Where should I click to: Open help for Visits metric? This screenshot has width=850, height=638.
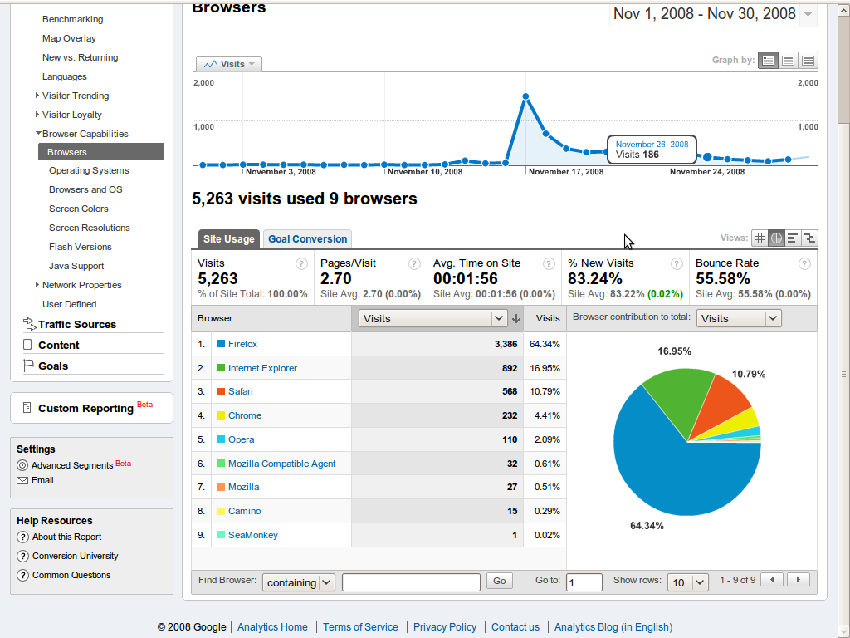pyautogui.click(x=301, y=263)
